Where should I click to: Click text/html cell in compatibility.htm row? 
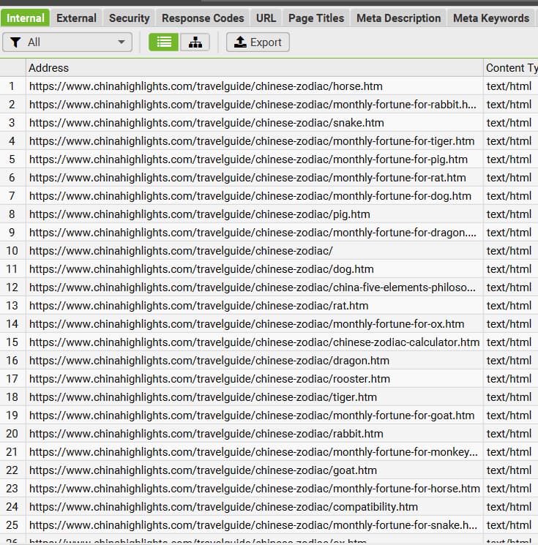(511, 507)
